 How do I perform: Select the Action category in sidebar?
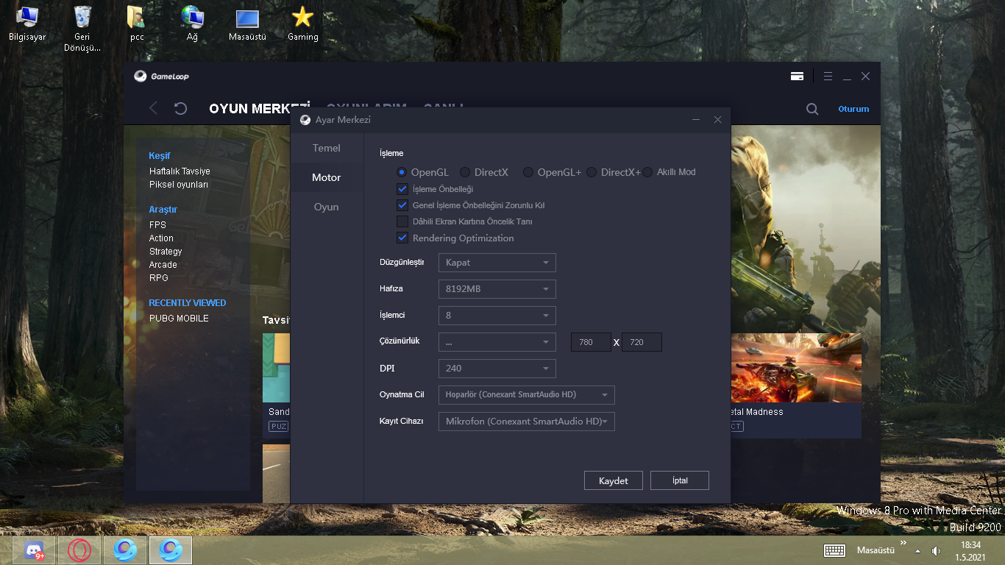[161, 238]
